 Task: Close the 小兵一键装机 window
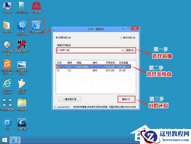(135, 29)
